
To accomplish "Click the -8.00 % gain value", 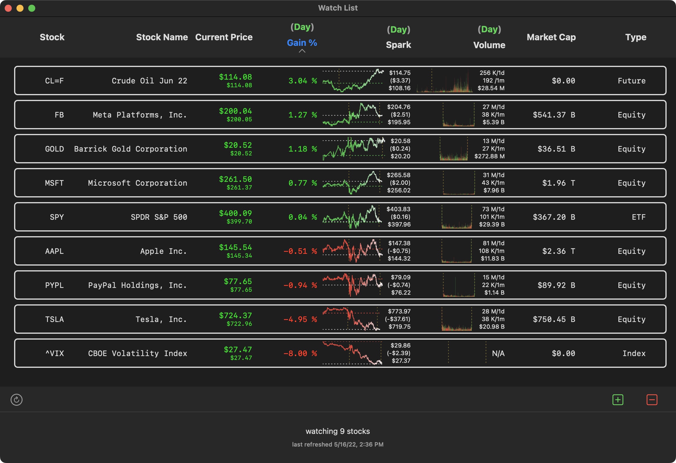I will 300,353.
